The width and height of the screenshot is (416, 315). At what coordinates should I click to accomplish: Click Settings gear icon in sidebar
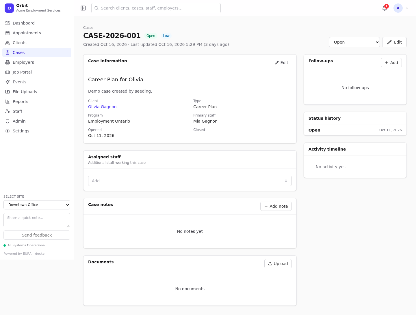tap(8, 131)
